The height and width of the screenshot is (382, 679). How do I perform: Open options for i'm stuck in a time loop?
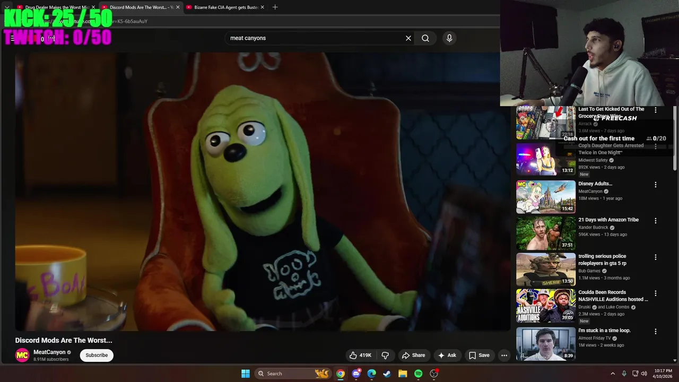pyautogui.click(x=656, y=331)
